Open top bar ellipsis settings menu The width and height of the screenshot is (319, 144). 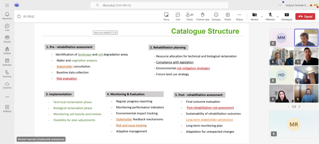[x=280, y=5]
